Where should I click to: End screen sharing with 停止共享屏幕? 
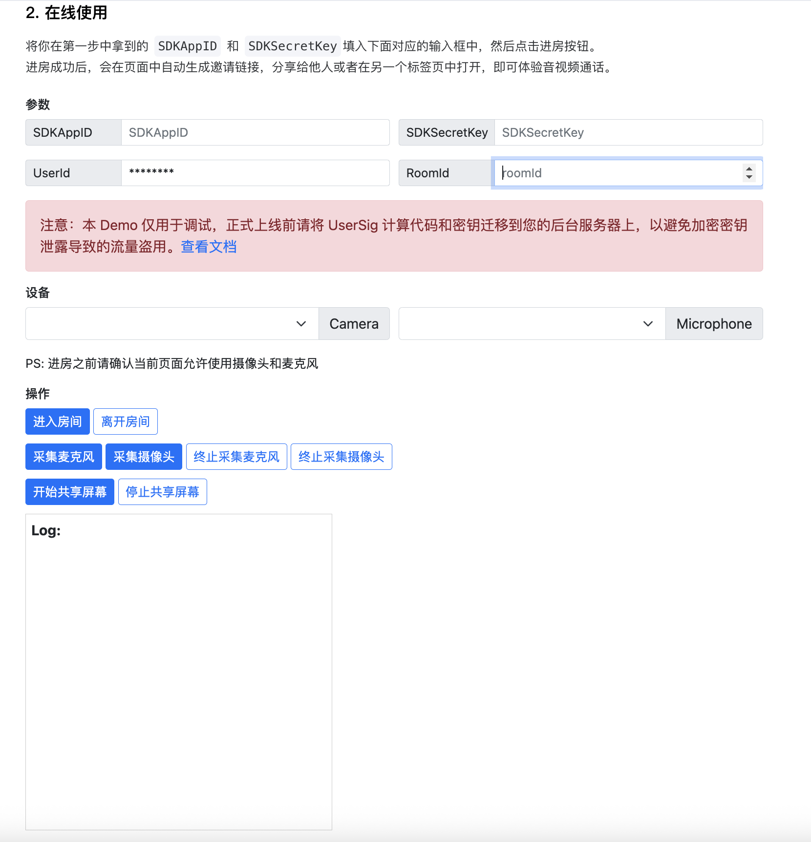163,492
